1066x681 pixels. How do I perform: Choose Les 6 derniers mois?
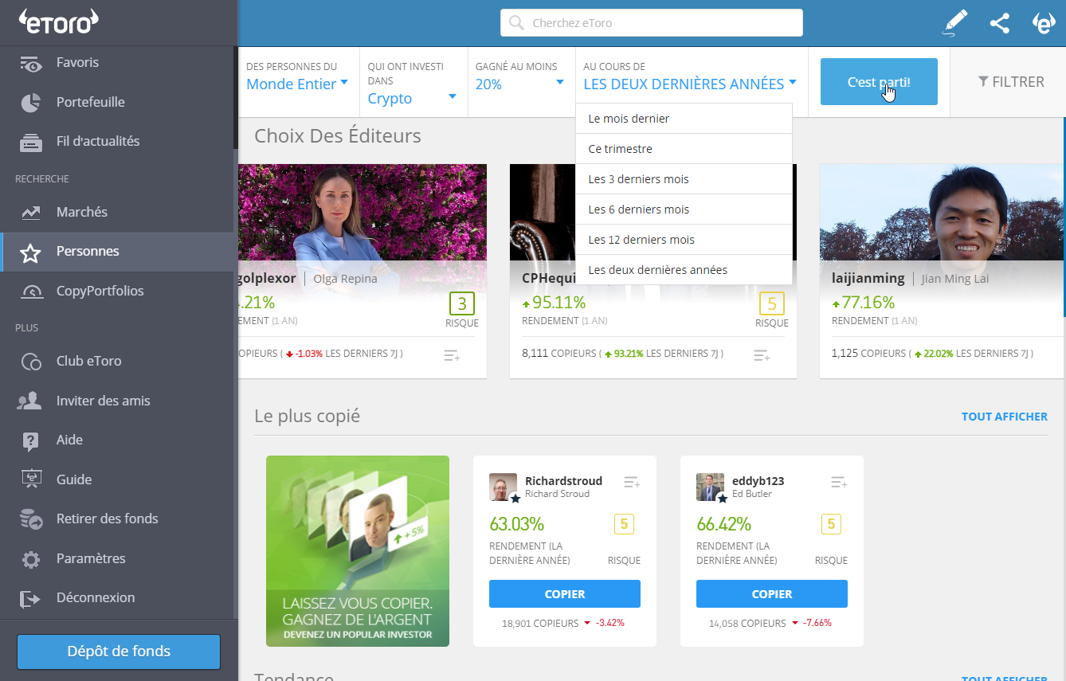pyautogui.click(x=684, y=209)
